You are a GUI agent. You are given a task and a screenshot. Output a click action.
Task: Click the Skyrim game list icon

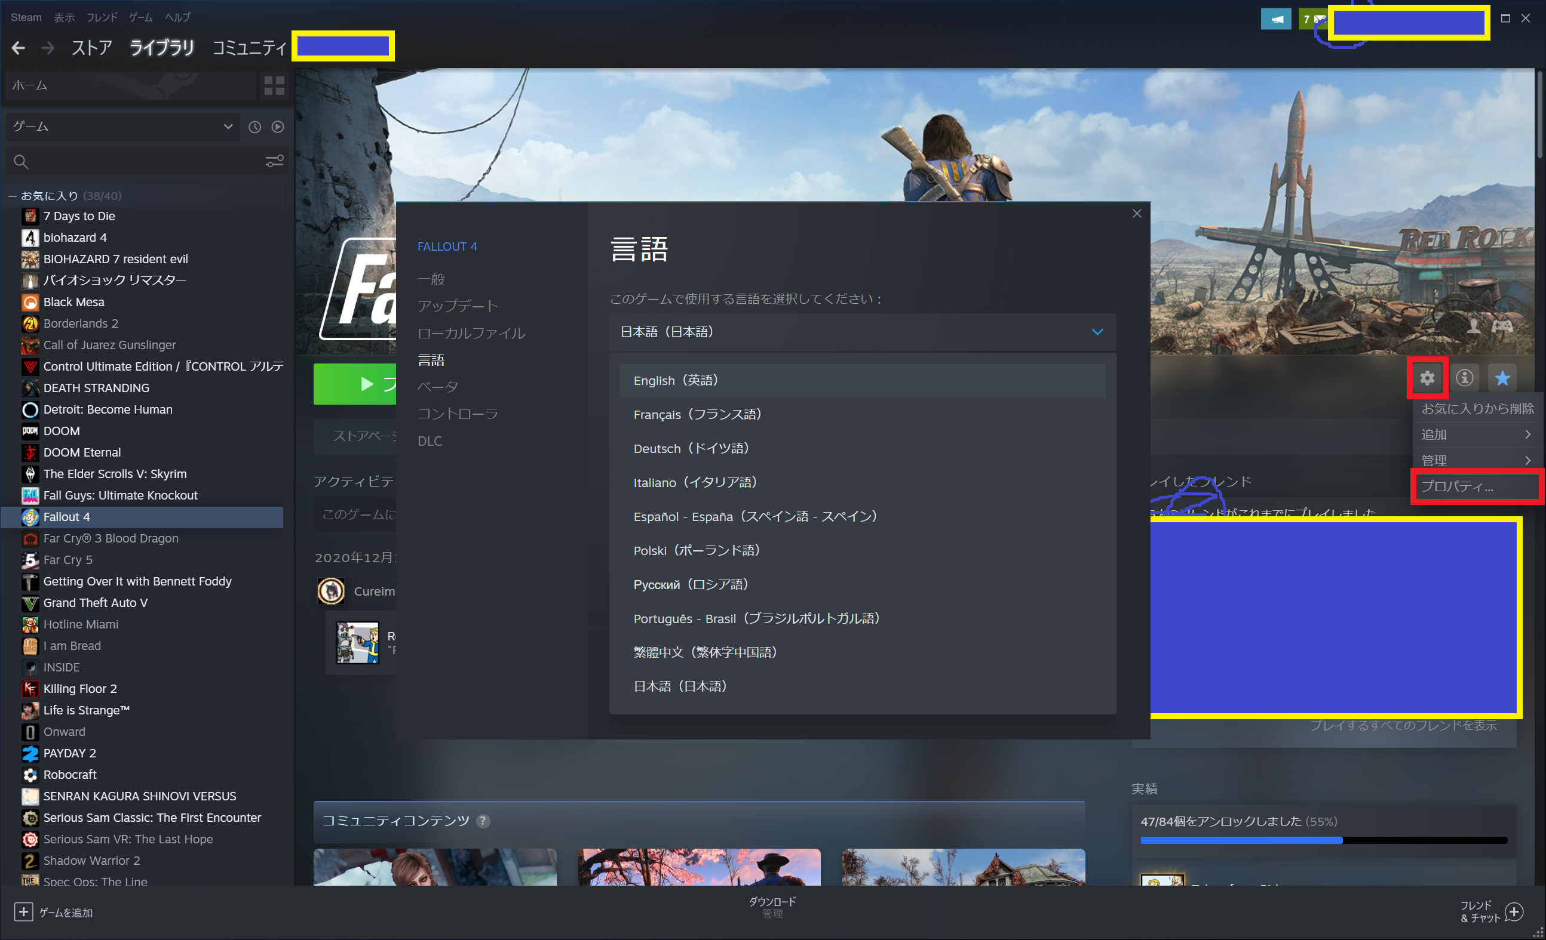pos(30,474)
